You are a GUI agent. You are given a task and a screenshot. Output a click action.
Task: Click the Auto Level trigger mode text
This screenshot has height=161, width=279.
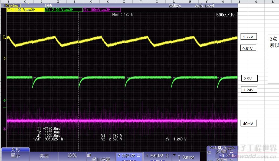204,6
